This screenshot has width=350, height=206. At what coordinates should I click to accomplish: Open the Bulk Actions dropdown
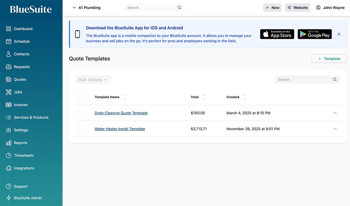pyautogui.click(x=93, y=80)
